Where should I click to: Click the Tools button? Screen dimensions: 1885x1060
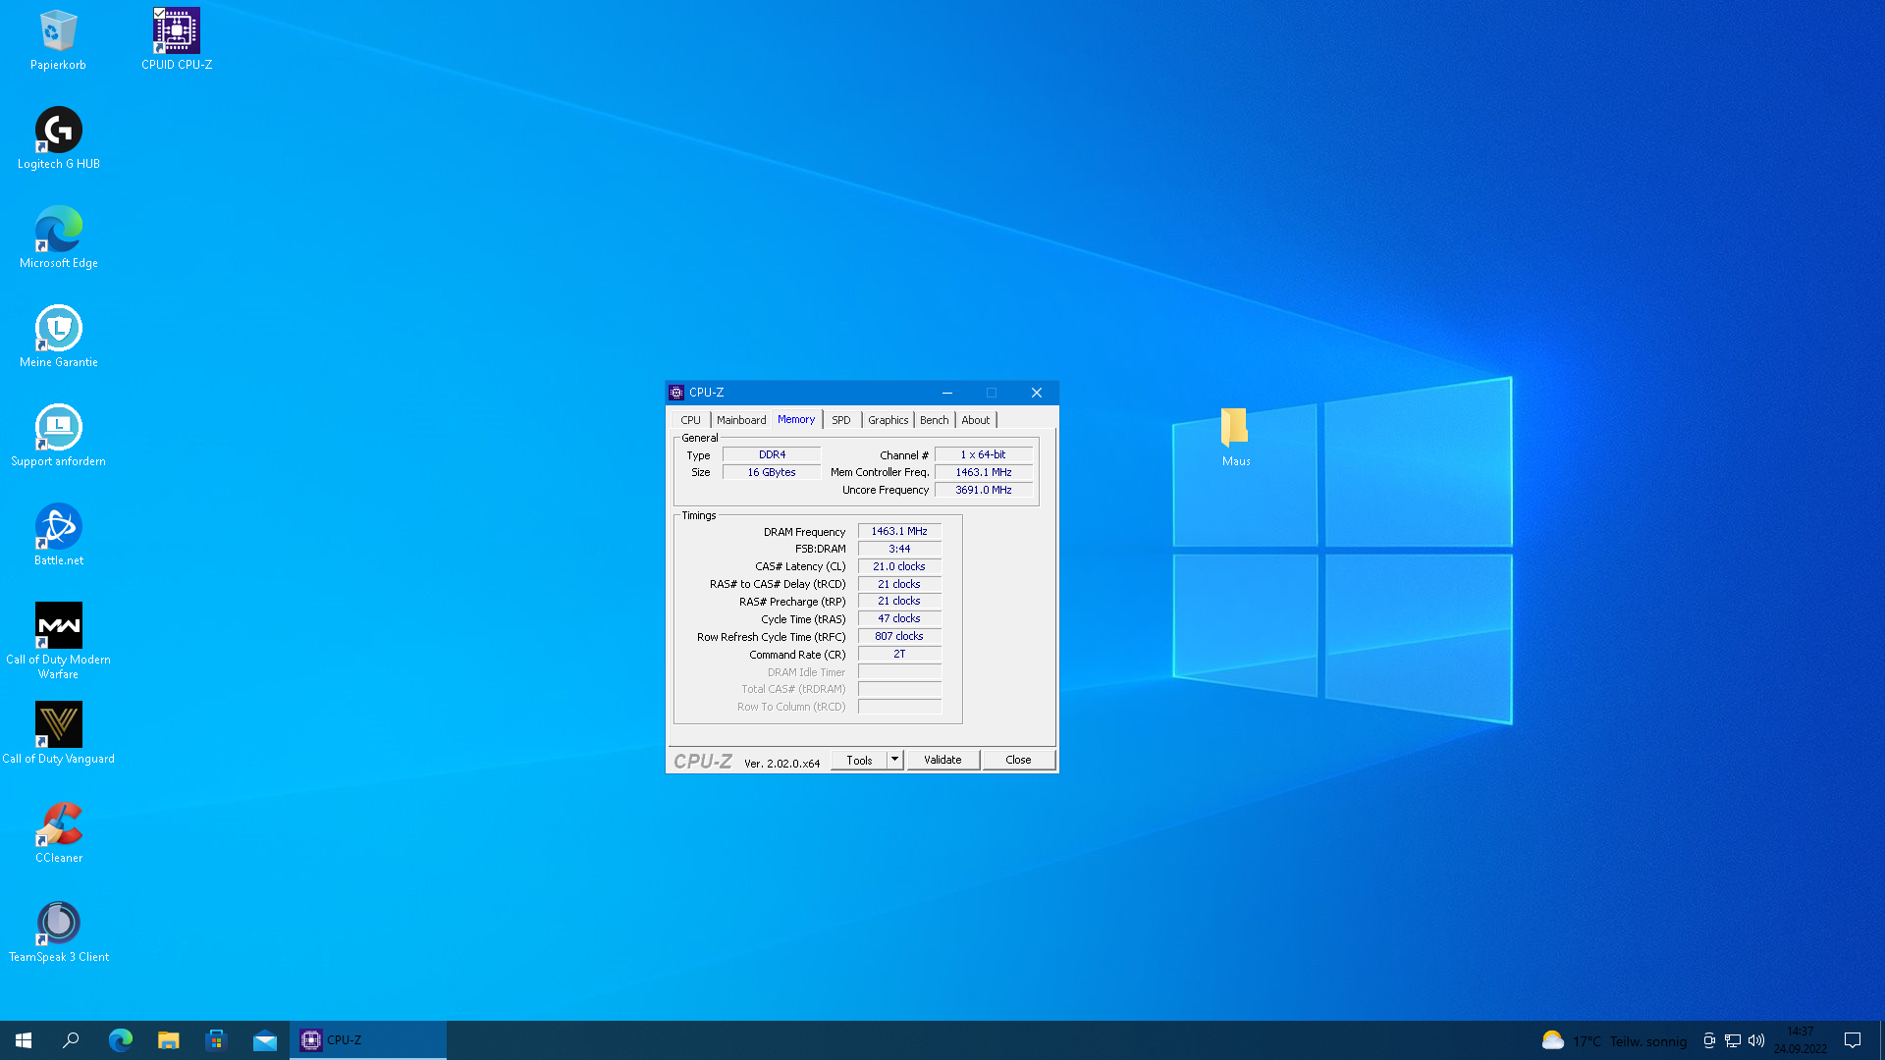[859, 760]
